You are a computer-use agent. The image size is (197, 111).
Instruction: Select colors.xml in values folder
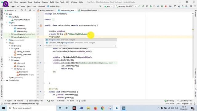pos(21,63)
